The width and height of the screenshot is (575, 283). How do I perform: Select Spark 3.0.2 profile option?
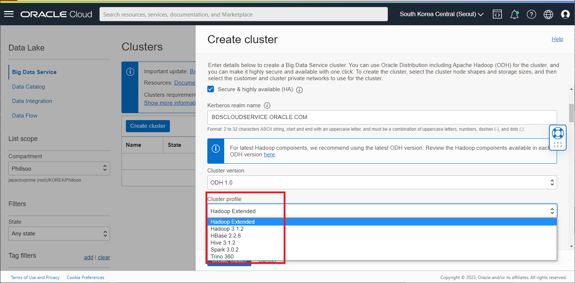point(382,250)
